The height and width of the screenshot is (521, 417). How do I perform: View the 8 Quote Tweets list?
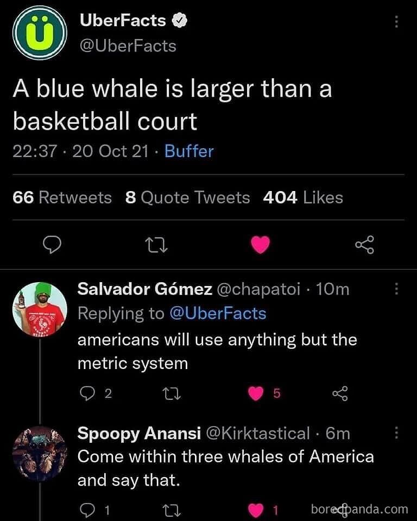pyautogui.click(x=187, y=198)
